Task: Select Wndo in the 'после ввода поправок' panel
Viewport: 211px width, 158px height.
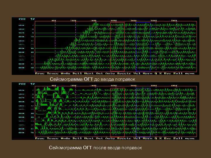Action: point(65,138)
